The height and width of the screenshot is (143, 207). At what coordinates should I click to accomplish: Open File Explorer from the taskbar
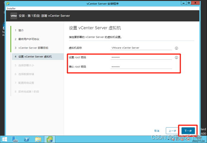(38, 139)
